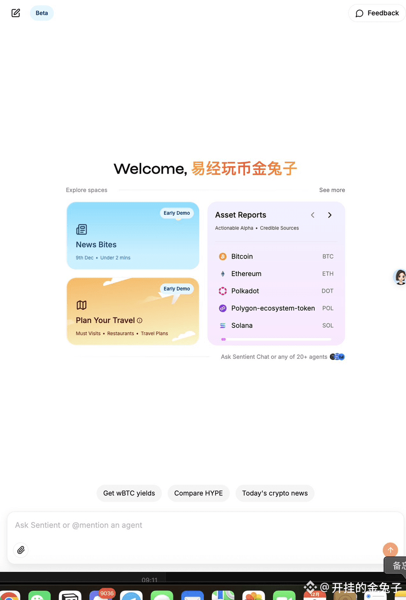
Task: Focus the Ask Sentient message input
Action: pos(205,525)
